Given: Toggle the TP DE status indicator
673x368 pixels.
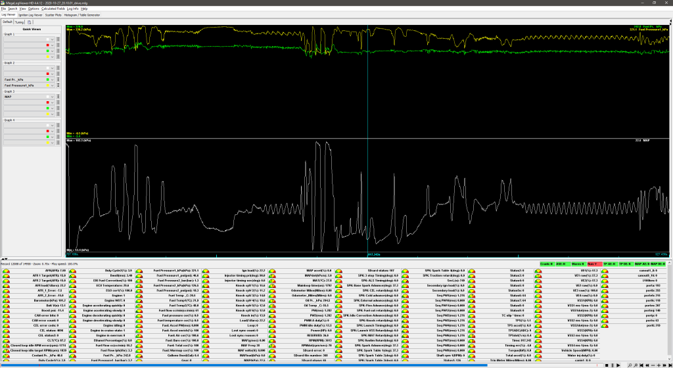Looking at the screenshot, I should coord(626,264).
